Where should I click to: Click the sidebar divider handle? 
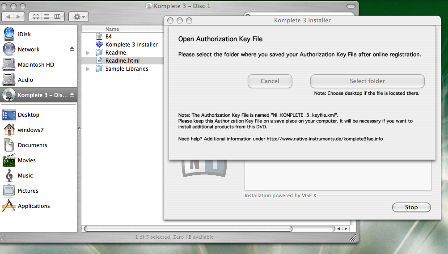79,129
